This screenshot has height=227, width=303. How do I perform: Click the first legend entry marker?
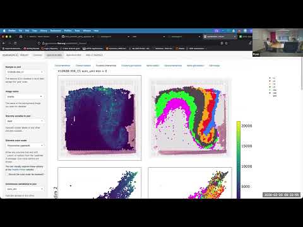(x=270, y=78)
